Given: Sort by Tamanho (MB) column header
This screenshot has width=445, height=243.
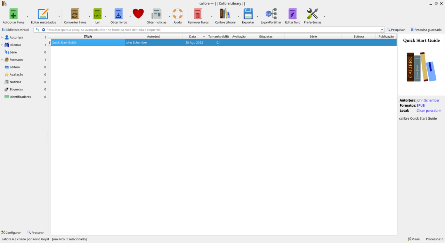Looking at the screenshot, I should [219, 36].
